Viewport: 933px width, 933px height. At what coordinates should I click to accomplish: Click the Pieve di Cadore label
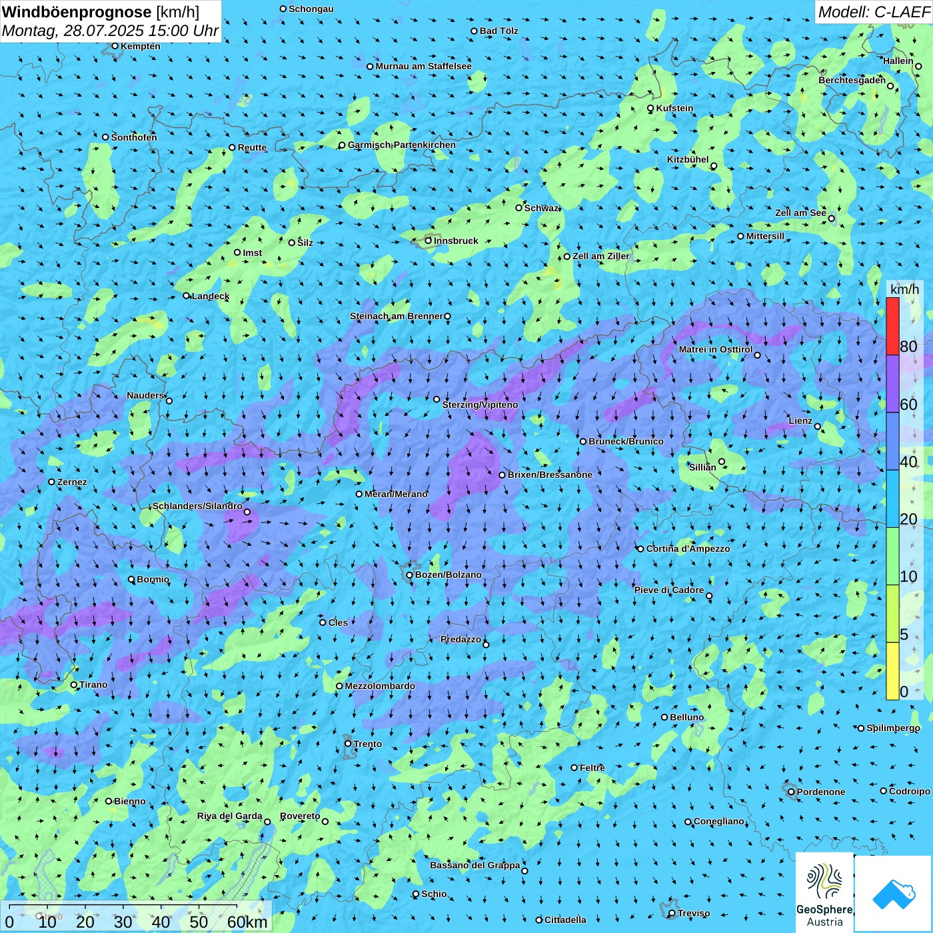click(x=669, y=590)
